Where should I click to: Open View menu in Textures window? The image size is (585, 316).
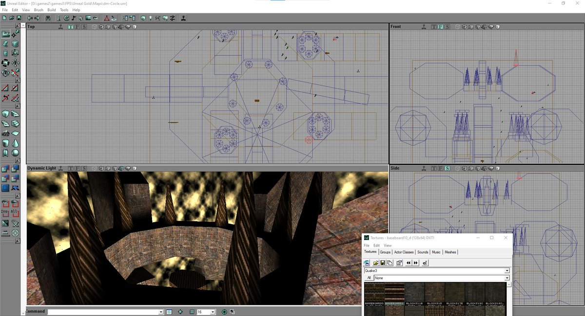click(388, 246)
